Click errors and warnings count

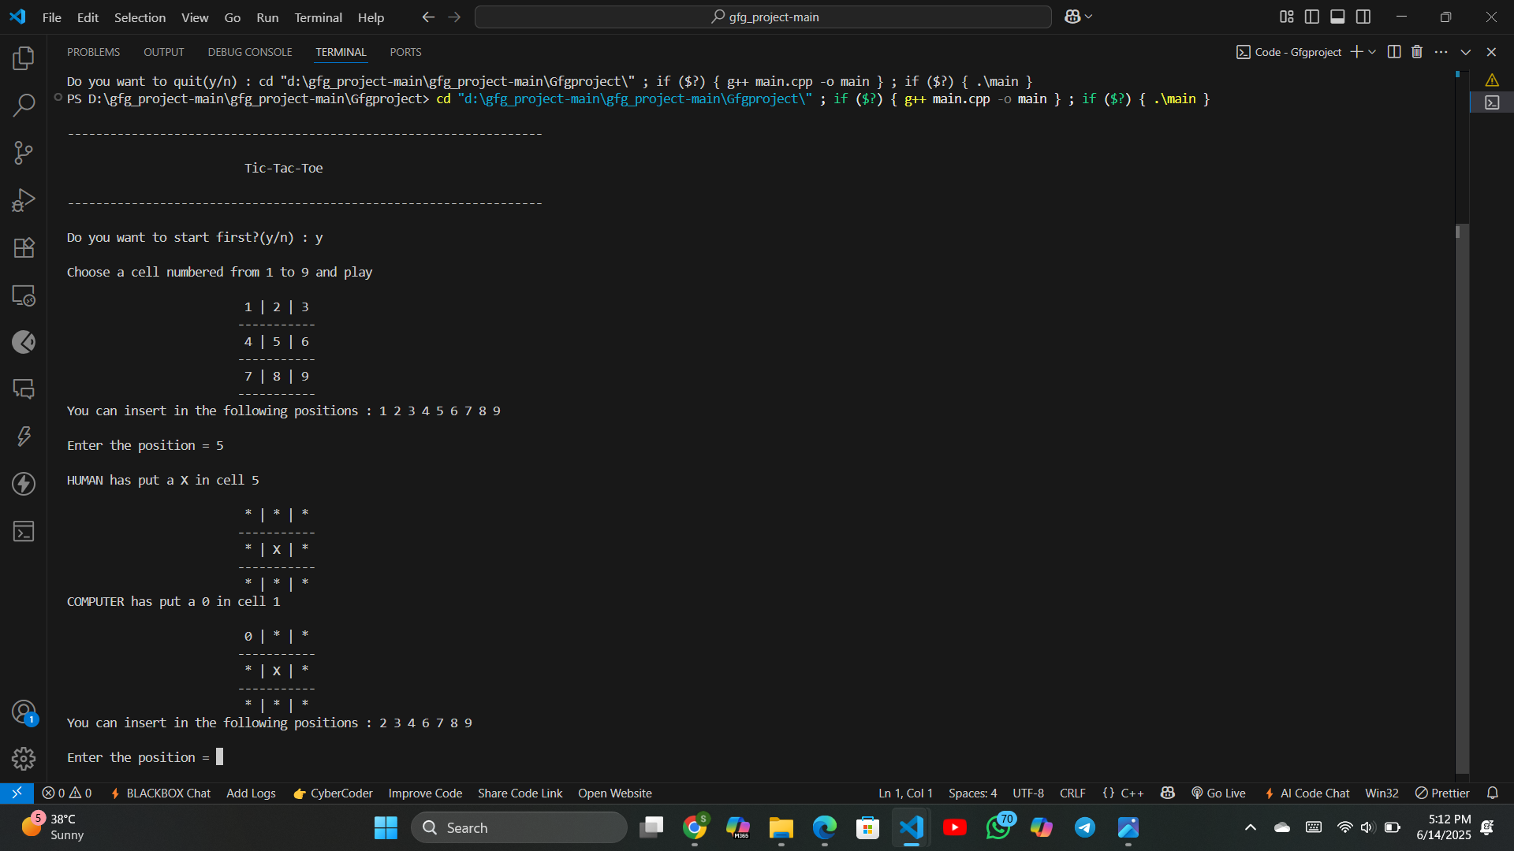[67, 793]
